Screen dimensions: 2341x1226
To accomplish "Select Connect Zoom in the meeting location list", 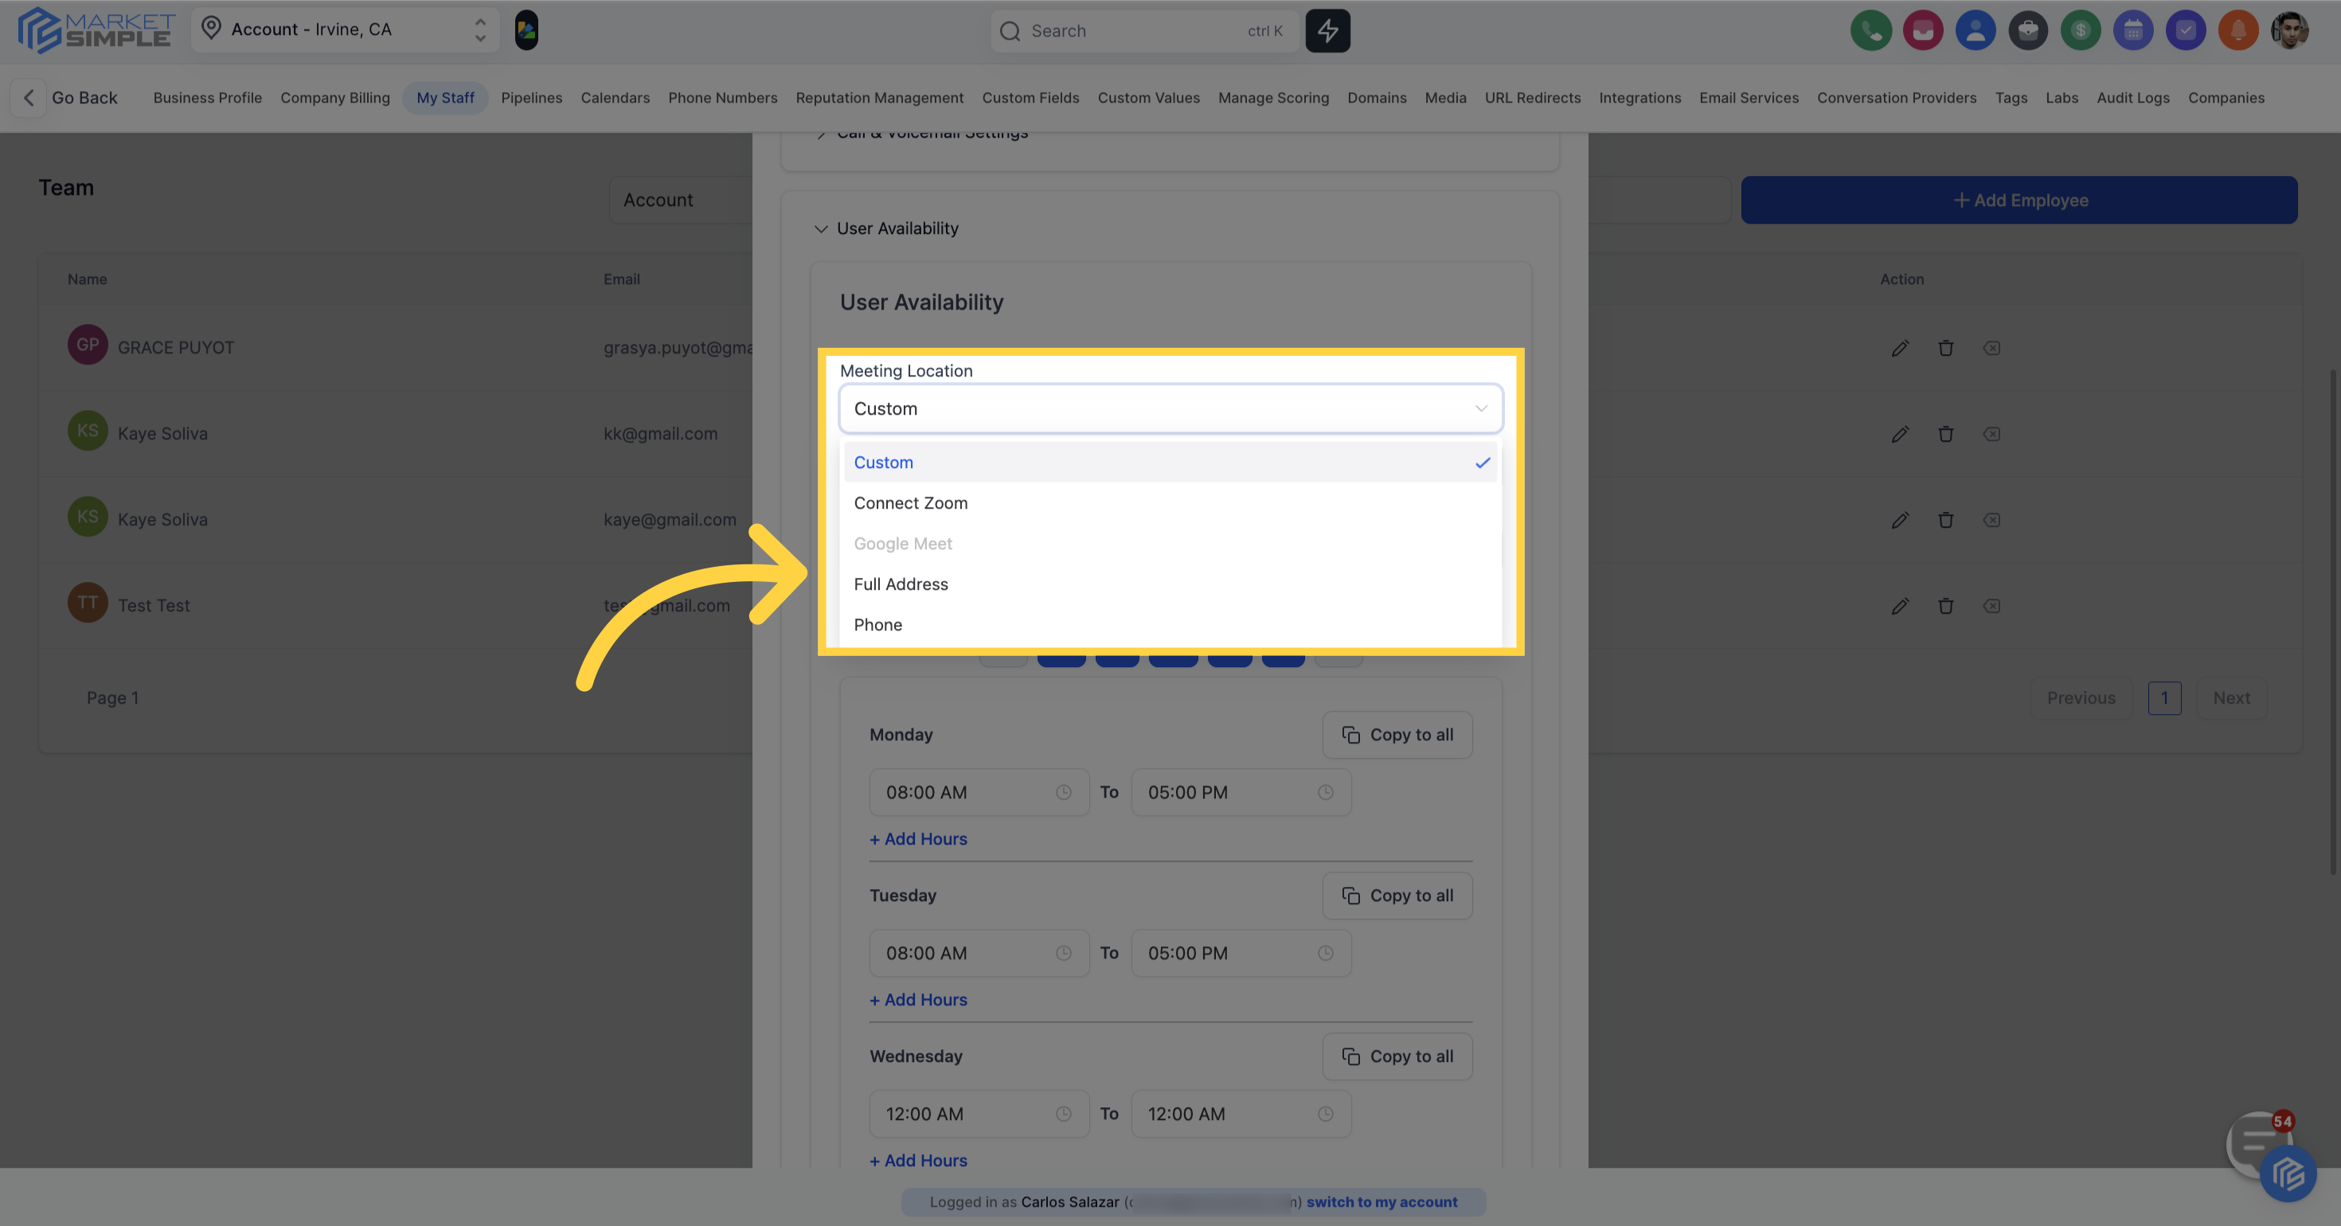I will (911, 502).
